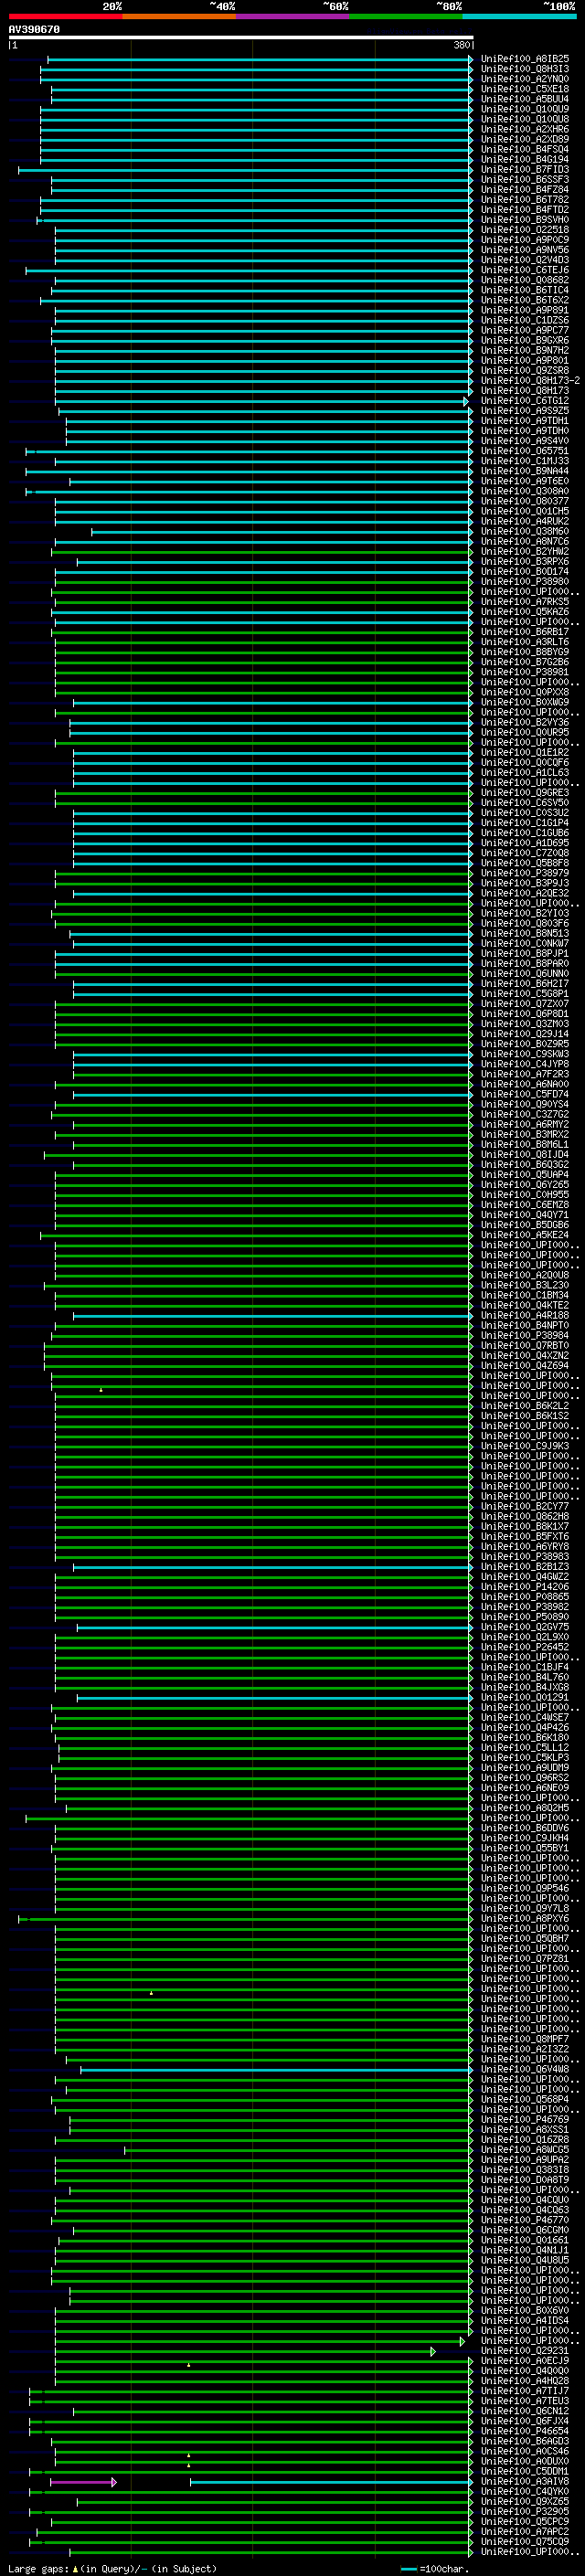Open hit UniRef100_P14206
Viewport: 585px width, 2576px height.
pos(525,1586)
